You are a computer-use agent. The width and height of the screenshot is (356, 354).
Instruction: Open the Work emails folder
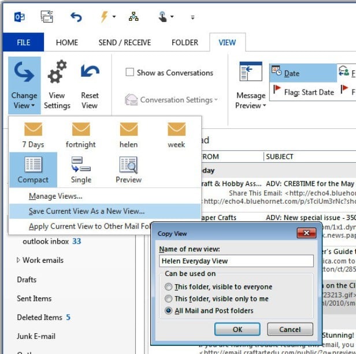(43, 260)
